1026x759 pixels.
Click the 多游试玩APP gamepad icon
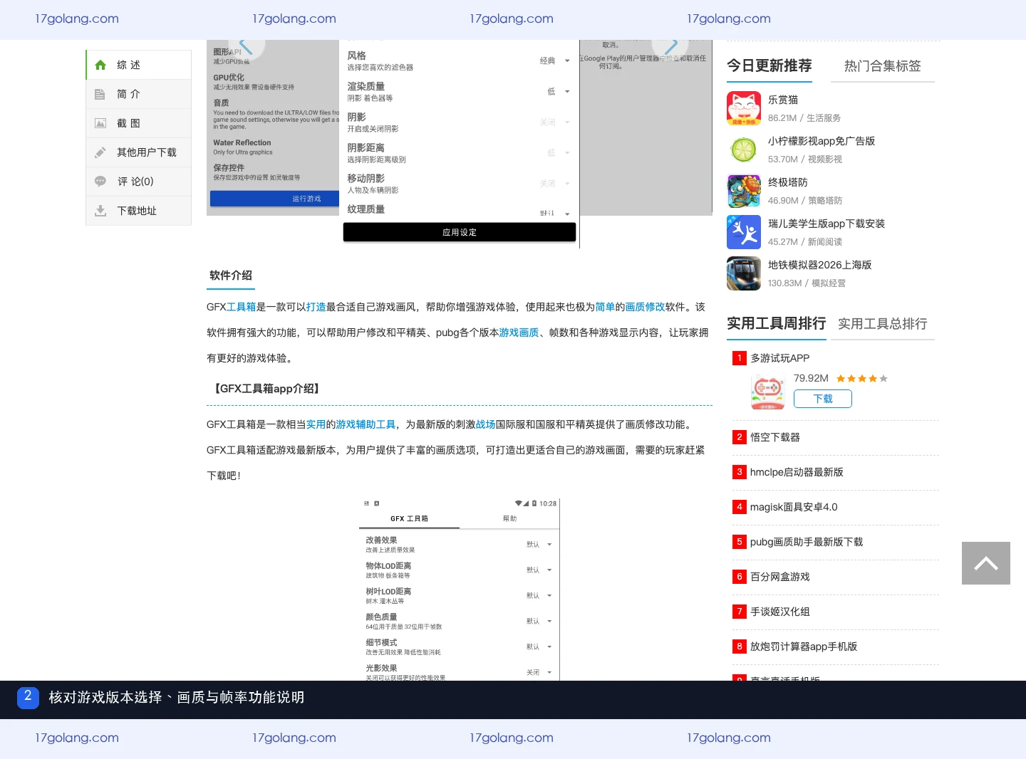(768, 392)
